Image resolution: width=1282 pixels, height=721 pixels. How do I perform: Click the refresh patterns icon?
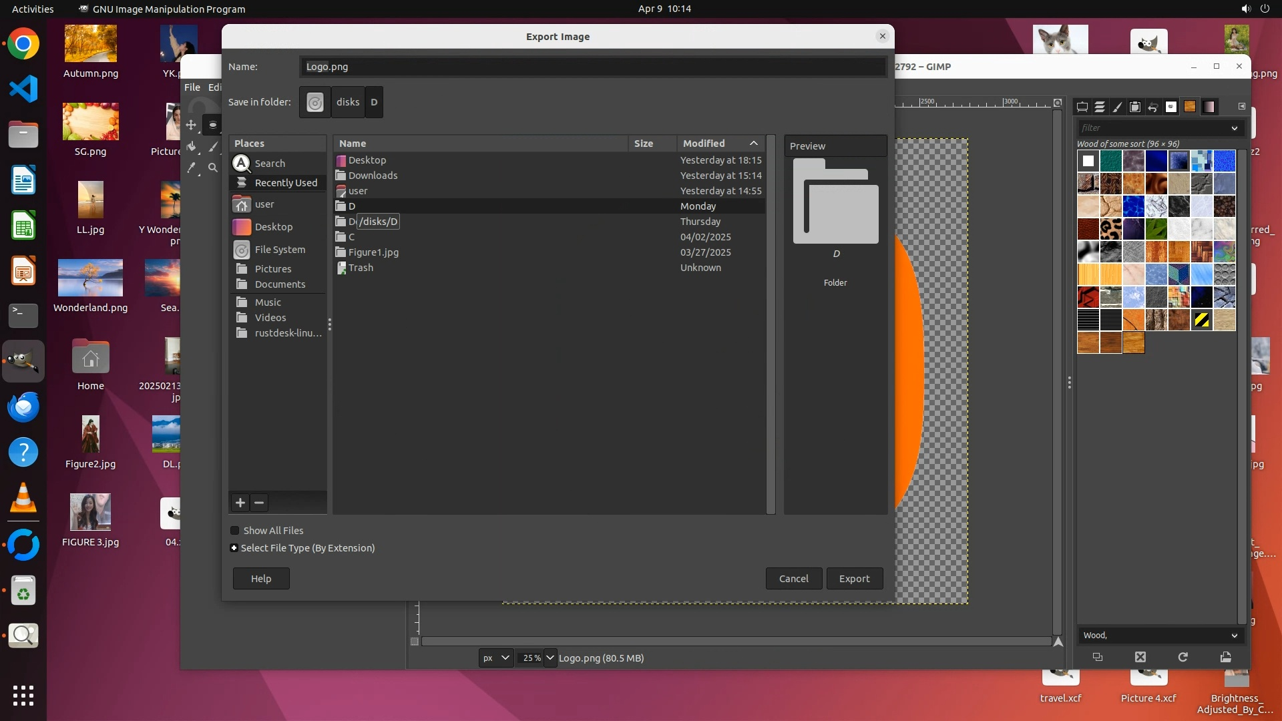pyautogui.click(x=1183, y=657)
